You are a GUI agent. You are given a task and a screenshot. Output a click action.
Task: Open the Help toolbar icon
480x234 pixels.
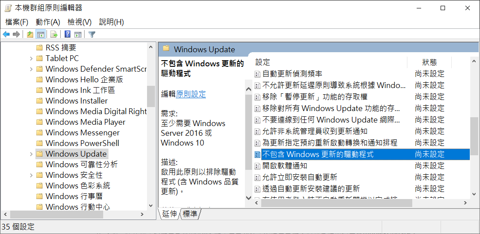point(68,34)
